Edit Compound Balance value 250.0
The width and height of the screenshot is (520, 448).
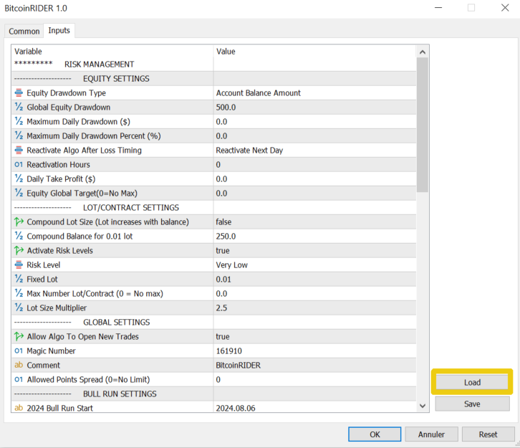(x=314, y=237)
